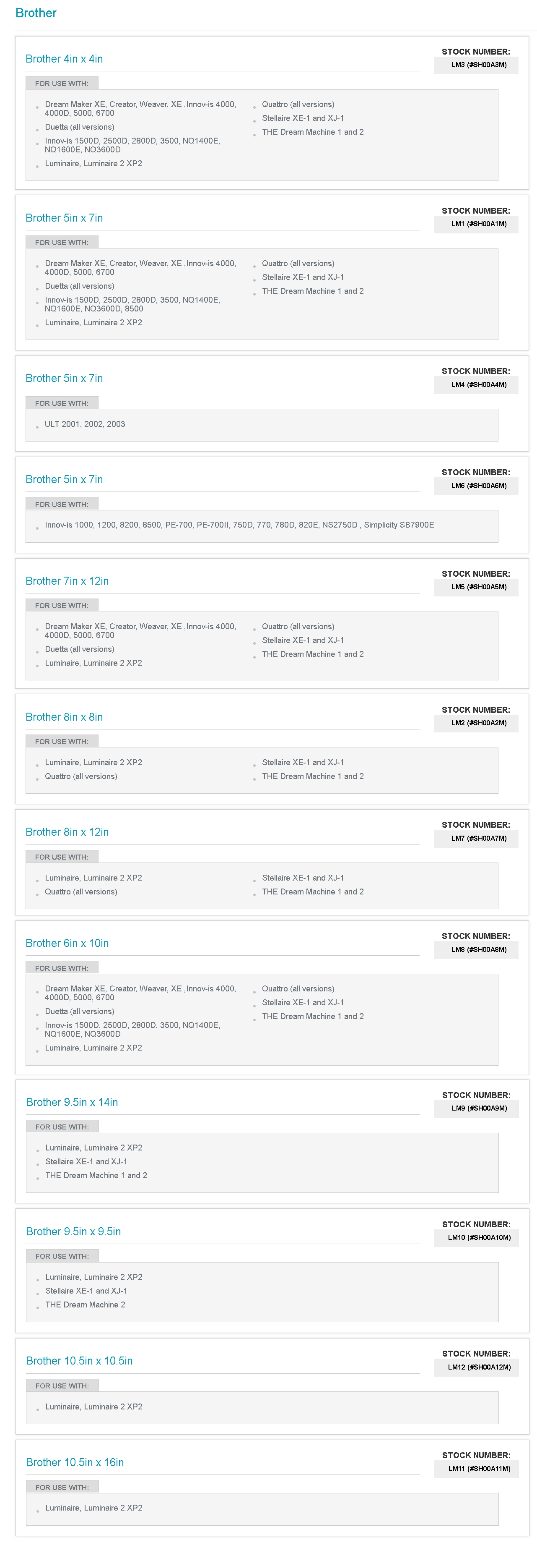Click the Innov-is 1000, 1200, 8200 compatibility line
Screen dimensions: 537x1545
pos(239,525)
